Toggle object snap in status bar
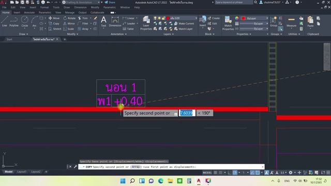This screenshot has width=331, height=186. click(258, 173)
